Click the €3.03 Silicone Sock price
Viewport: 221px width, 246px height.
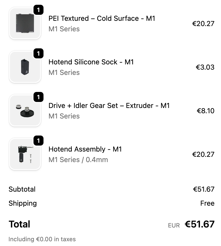[205, 67]
